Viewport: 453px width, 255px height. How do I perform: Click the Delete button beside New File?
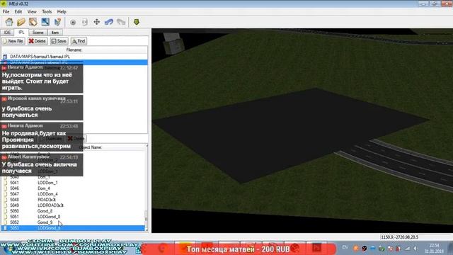click(38, 41)
